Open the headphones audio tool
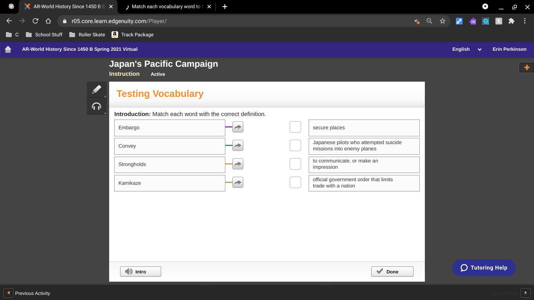Viewport: 534px width, 300px height. [97, 107]
